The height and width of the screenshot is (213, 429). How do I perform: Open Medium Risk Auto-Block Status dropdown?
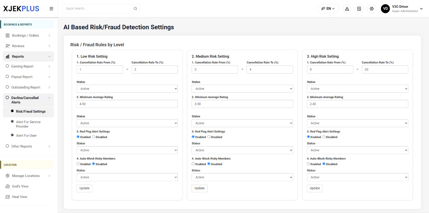point(242,177)
